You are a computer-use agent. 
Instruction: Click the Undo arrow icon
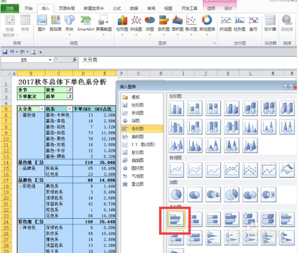click(12, 52)
